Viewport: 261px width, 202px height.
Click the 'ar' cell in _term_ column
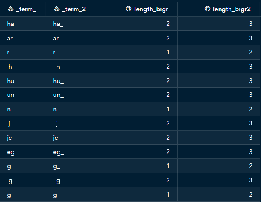pos(10,39)
